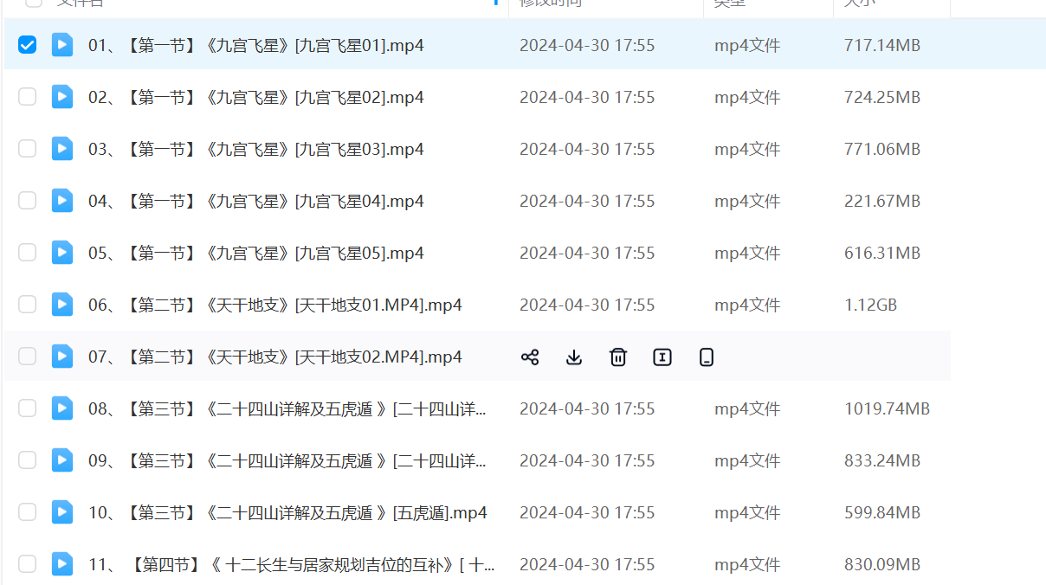Uncheck the checkbox for 01 九宫飞星01.mp4
Screen dimensions: 1046x585
[x=28, y=45]
